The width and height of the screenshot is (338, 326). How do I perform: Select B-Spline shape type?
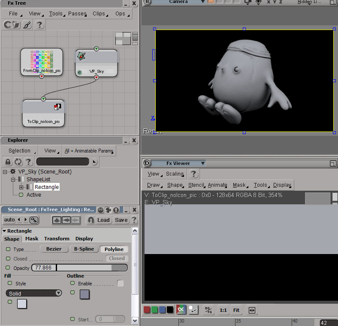84,249
